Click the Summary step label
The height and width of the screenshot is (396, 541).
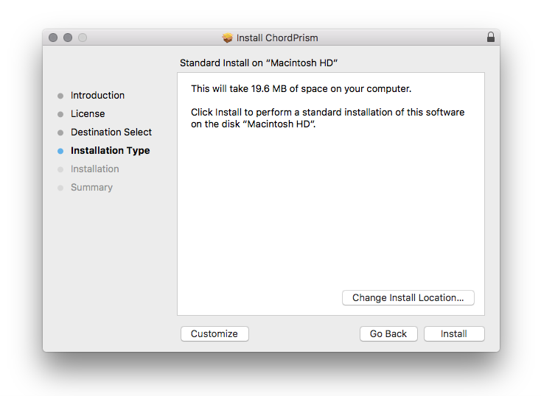(x=91, y=188)
